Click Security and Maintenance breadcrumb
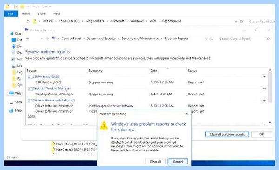 (x=140, y=38)
